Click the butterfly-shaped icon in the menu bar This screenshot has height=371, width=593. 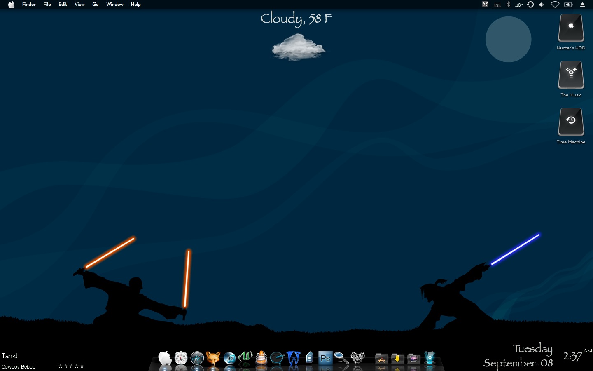pyautogui.click(x=486, y=5)
